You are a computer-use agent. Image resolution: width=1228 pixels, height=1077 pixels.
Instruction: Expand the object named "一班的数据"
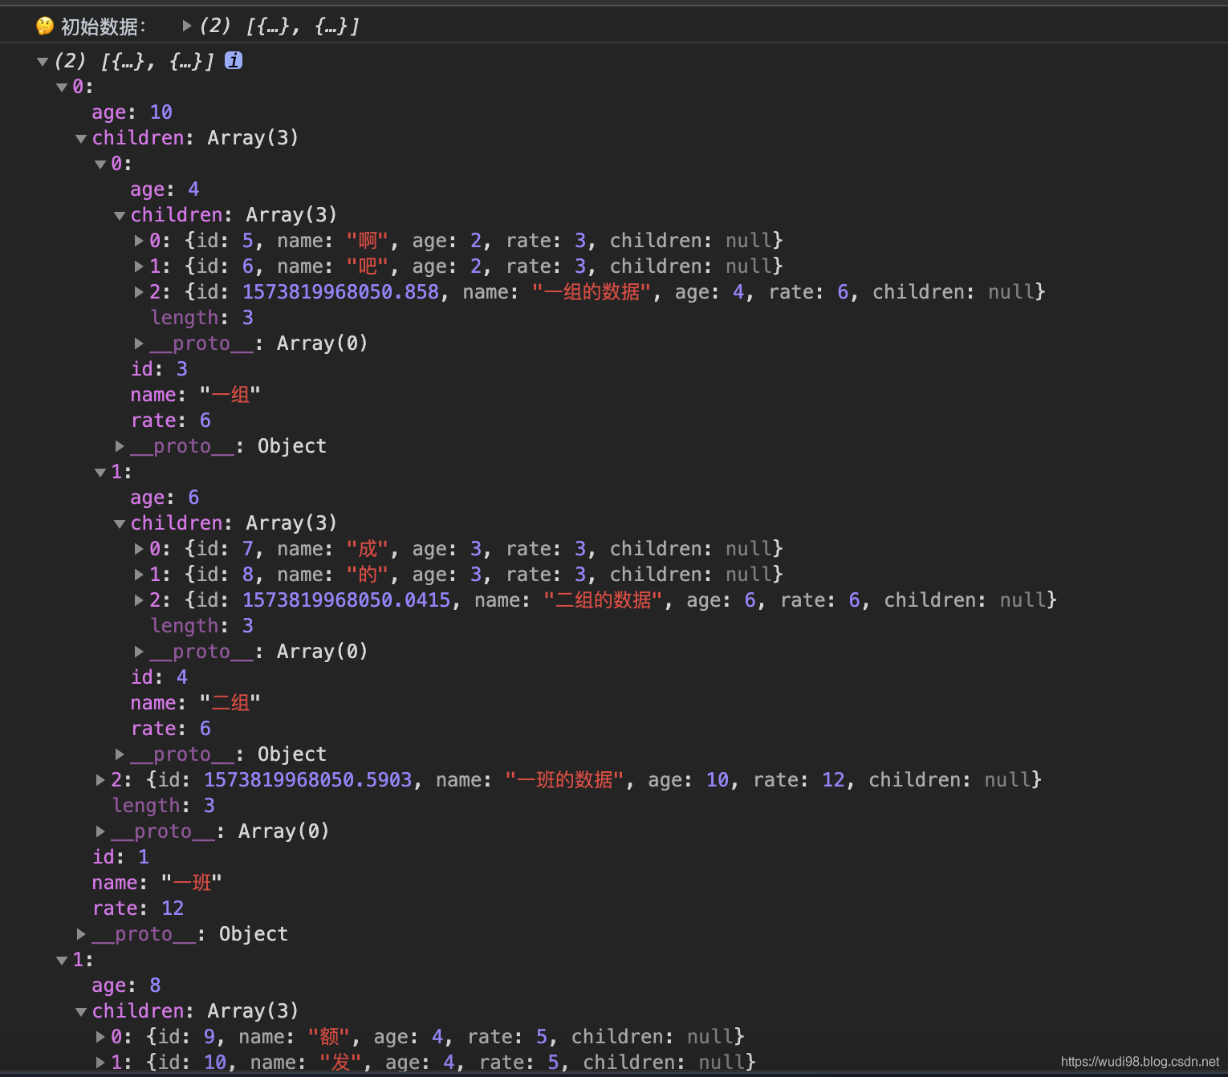pos(100,780)
